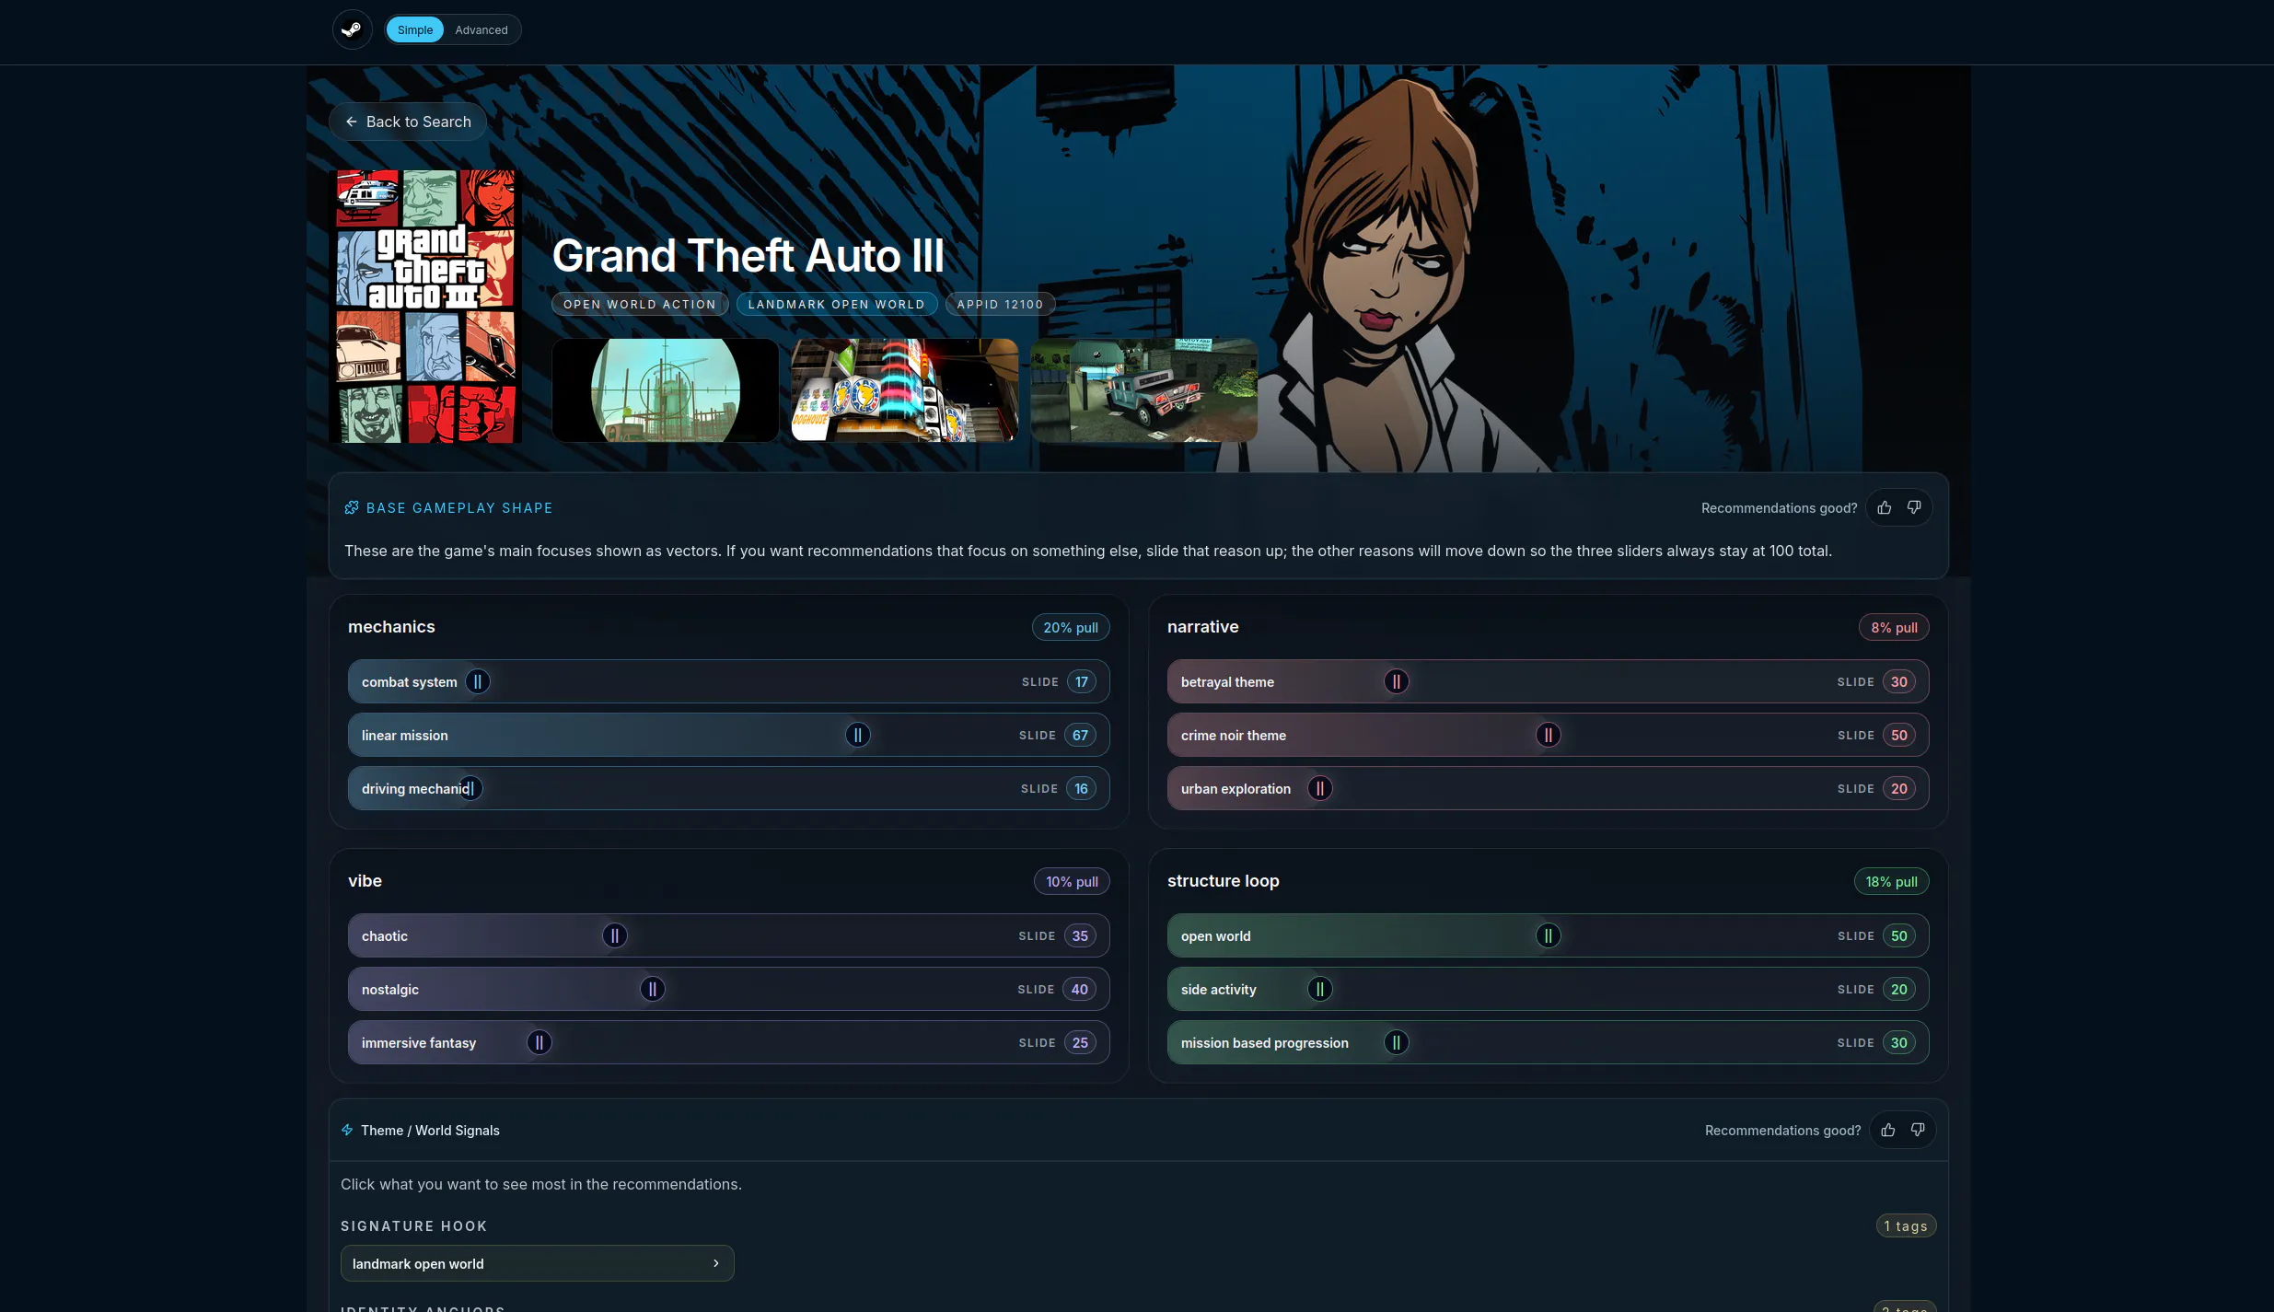Click the immersive fantasy value 25
The width and height of the screenshot is (2274, 1312).
1080,1042
